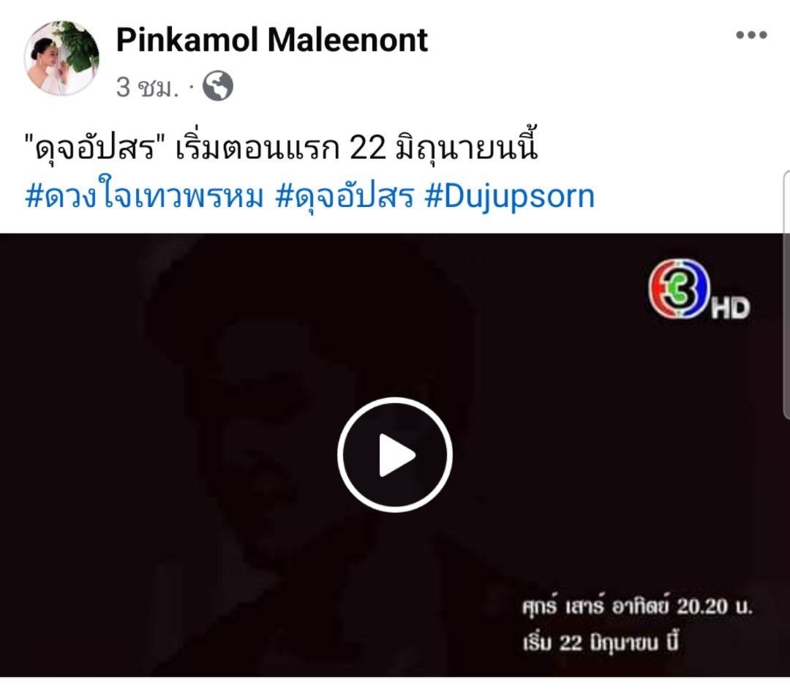This screenshot has height=694, width=790.
Task: Click 22 มิถุนายนนี้ in the post caption
Action: click(x=443, y=146)
